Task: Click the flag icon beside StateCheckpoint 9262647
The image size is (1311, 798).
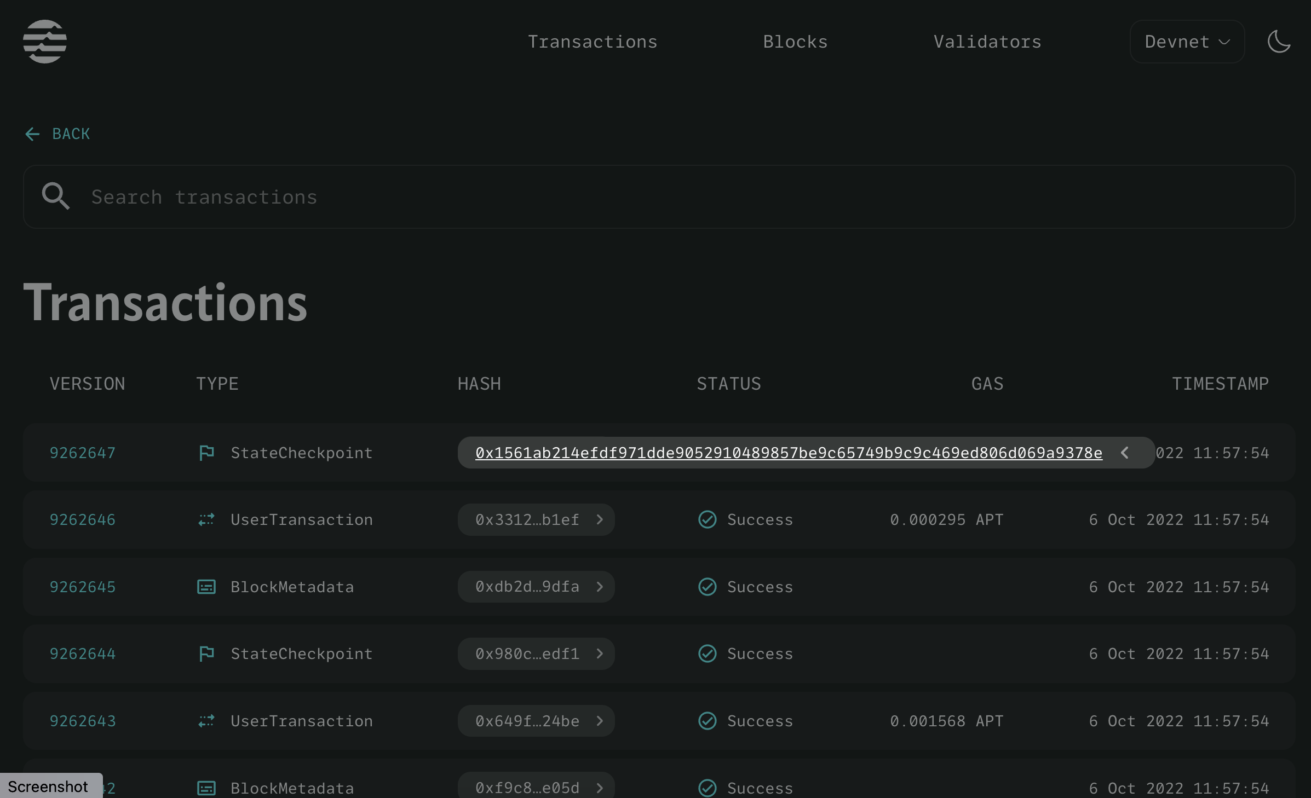Action: (x=206, y=453)
